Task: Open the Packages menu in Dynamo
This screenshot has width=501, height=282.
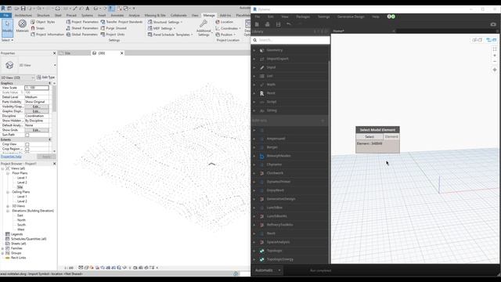Action: [x=303, y=16]
